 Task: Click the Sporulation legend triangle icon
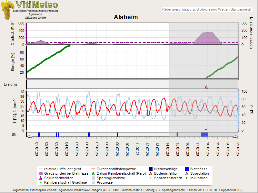pyautogui.click(x=187, y=173)
